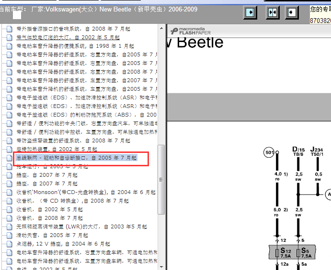Open 收音机, 自 2002 年 5 月起
Screen dimensions: 331x270
[50, 210]
